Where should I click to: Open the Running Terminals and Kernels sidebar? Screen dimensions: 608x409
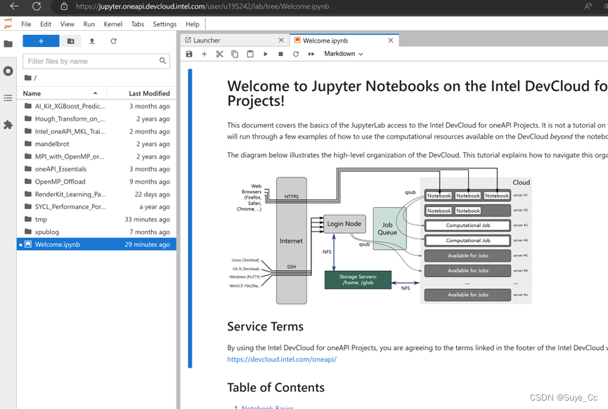click(8, 71)
